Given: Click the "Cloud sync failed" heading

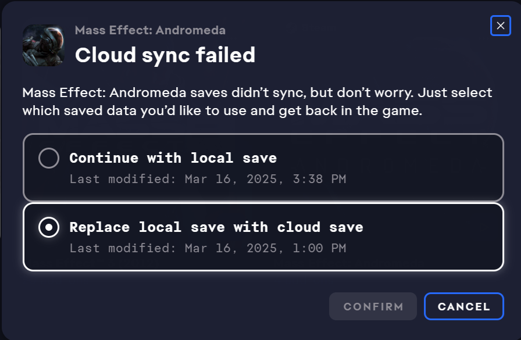Looking at the screenshot, I should 165,55.
